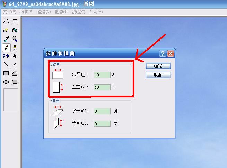Choose the Brush tool
Screen dimensions: 227x168
coord(15,47)
